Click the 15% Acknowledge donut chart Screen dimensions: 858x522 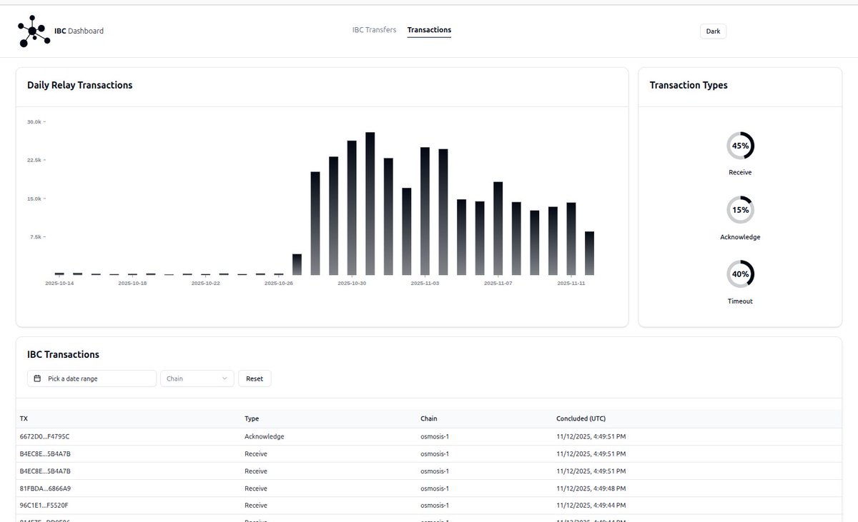pos(740,210)
